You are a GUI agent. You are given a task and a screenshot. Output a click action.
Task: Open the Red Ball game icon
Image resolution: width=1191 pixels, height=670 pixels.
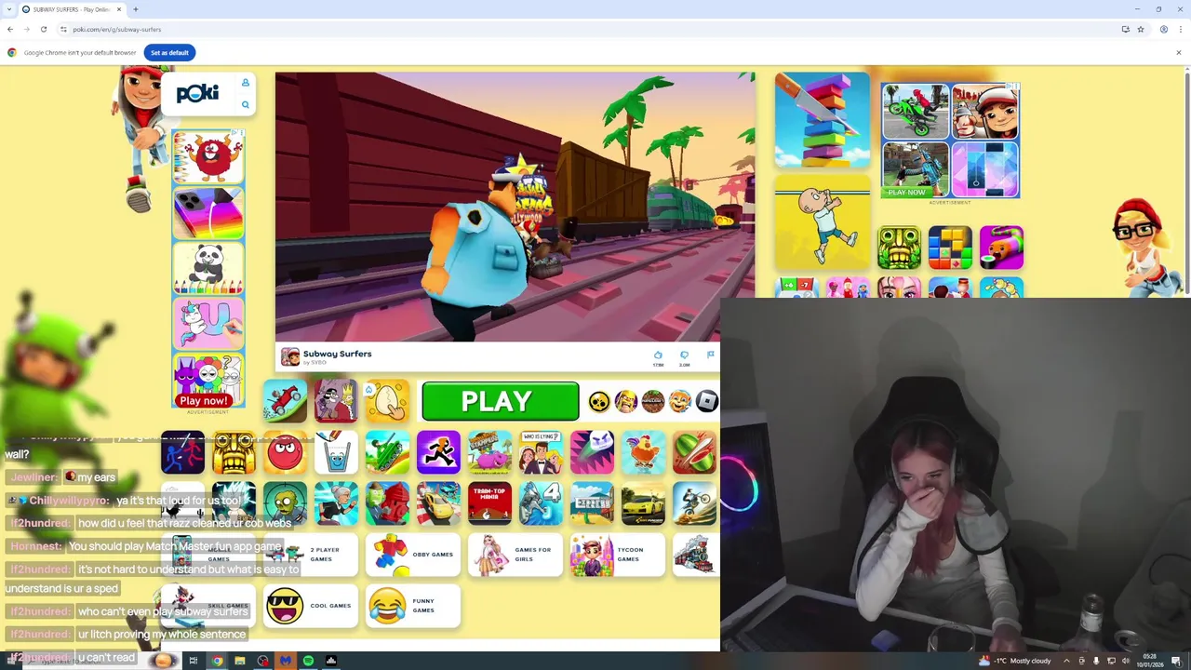(x=285, y=452)
